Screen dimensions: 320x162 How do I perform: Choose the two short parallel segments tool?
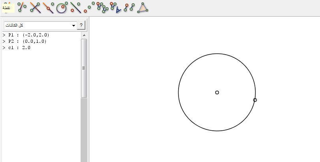[129, 8]
